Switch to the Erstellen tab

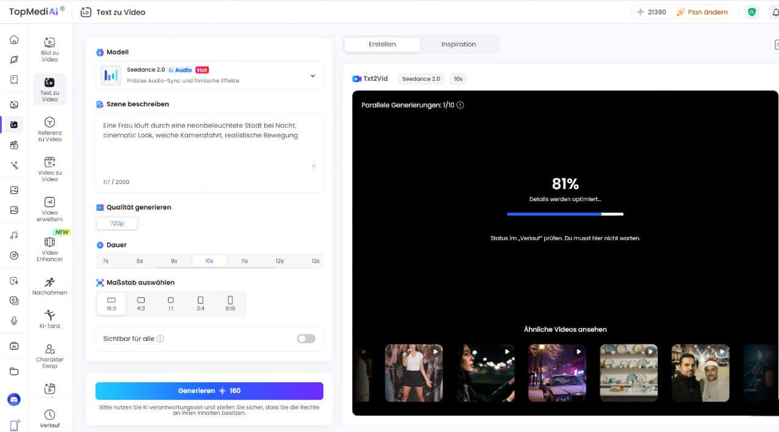382,44
